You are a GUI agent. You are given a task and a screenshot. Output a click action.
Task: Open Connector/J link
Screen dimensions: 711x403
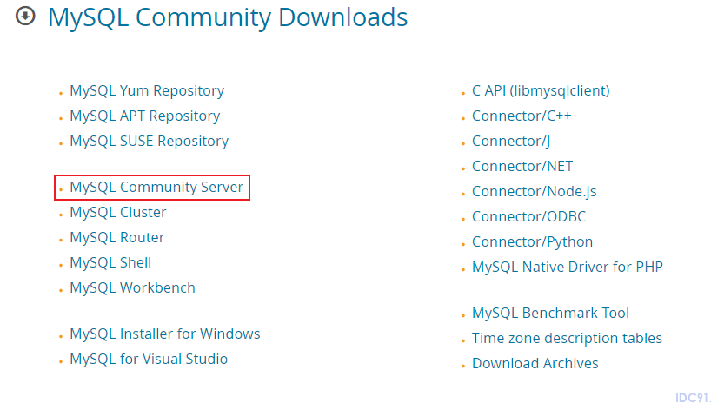coord(511,142)
